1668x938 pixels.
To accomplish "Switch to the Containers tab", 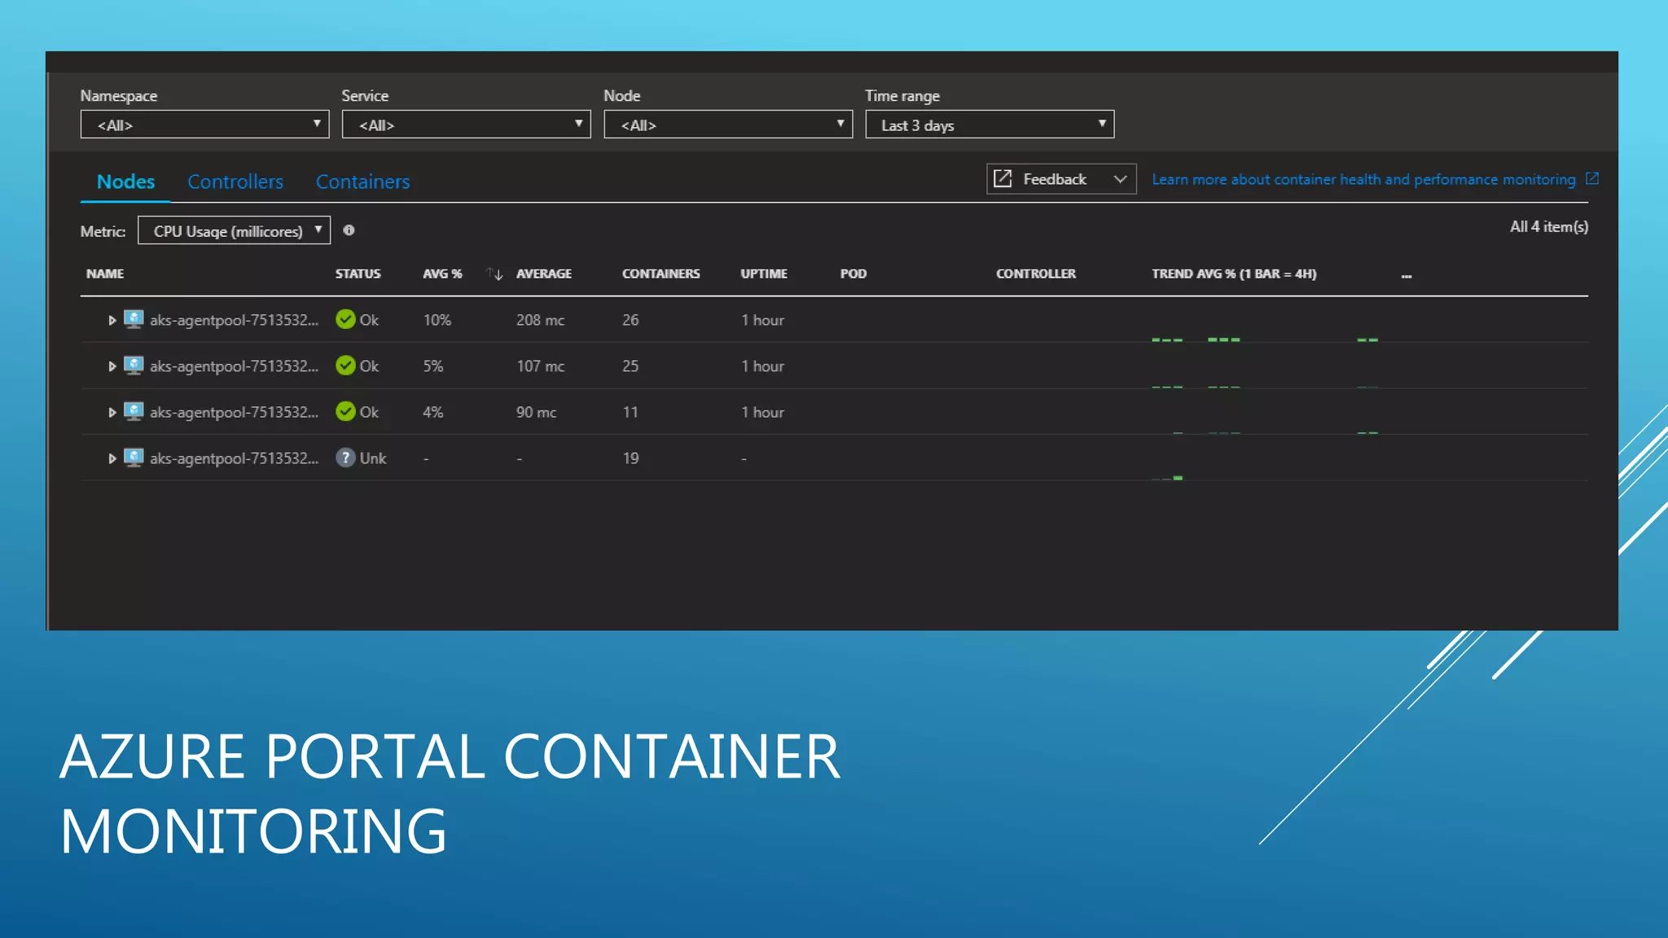I will 362,182.
